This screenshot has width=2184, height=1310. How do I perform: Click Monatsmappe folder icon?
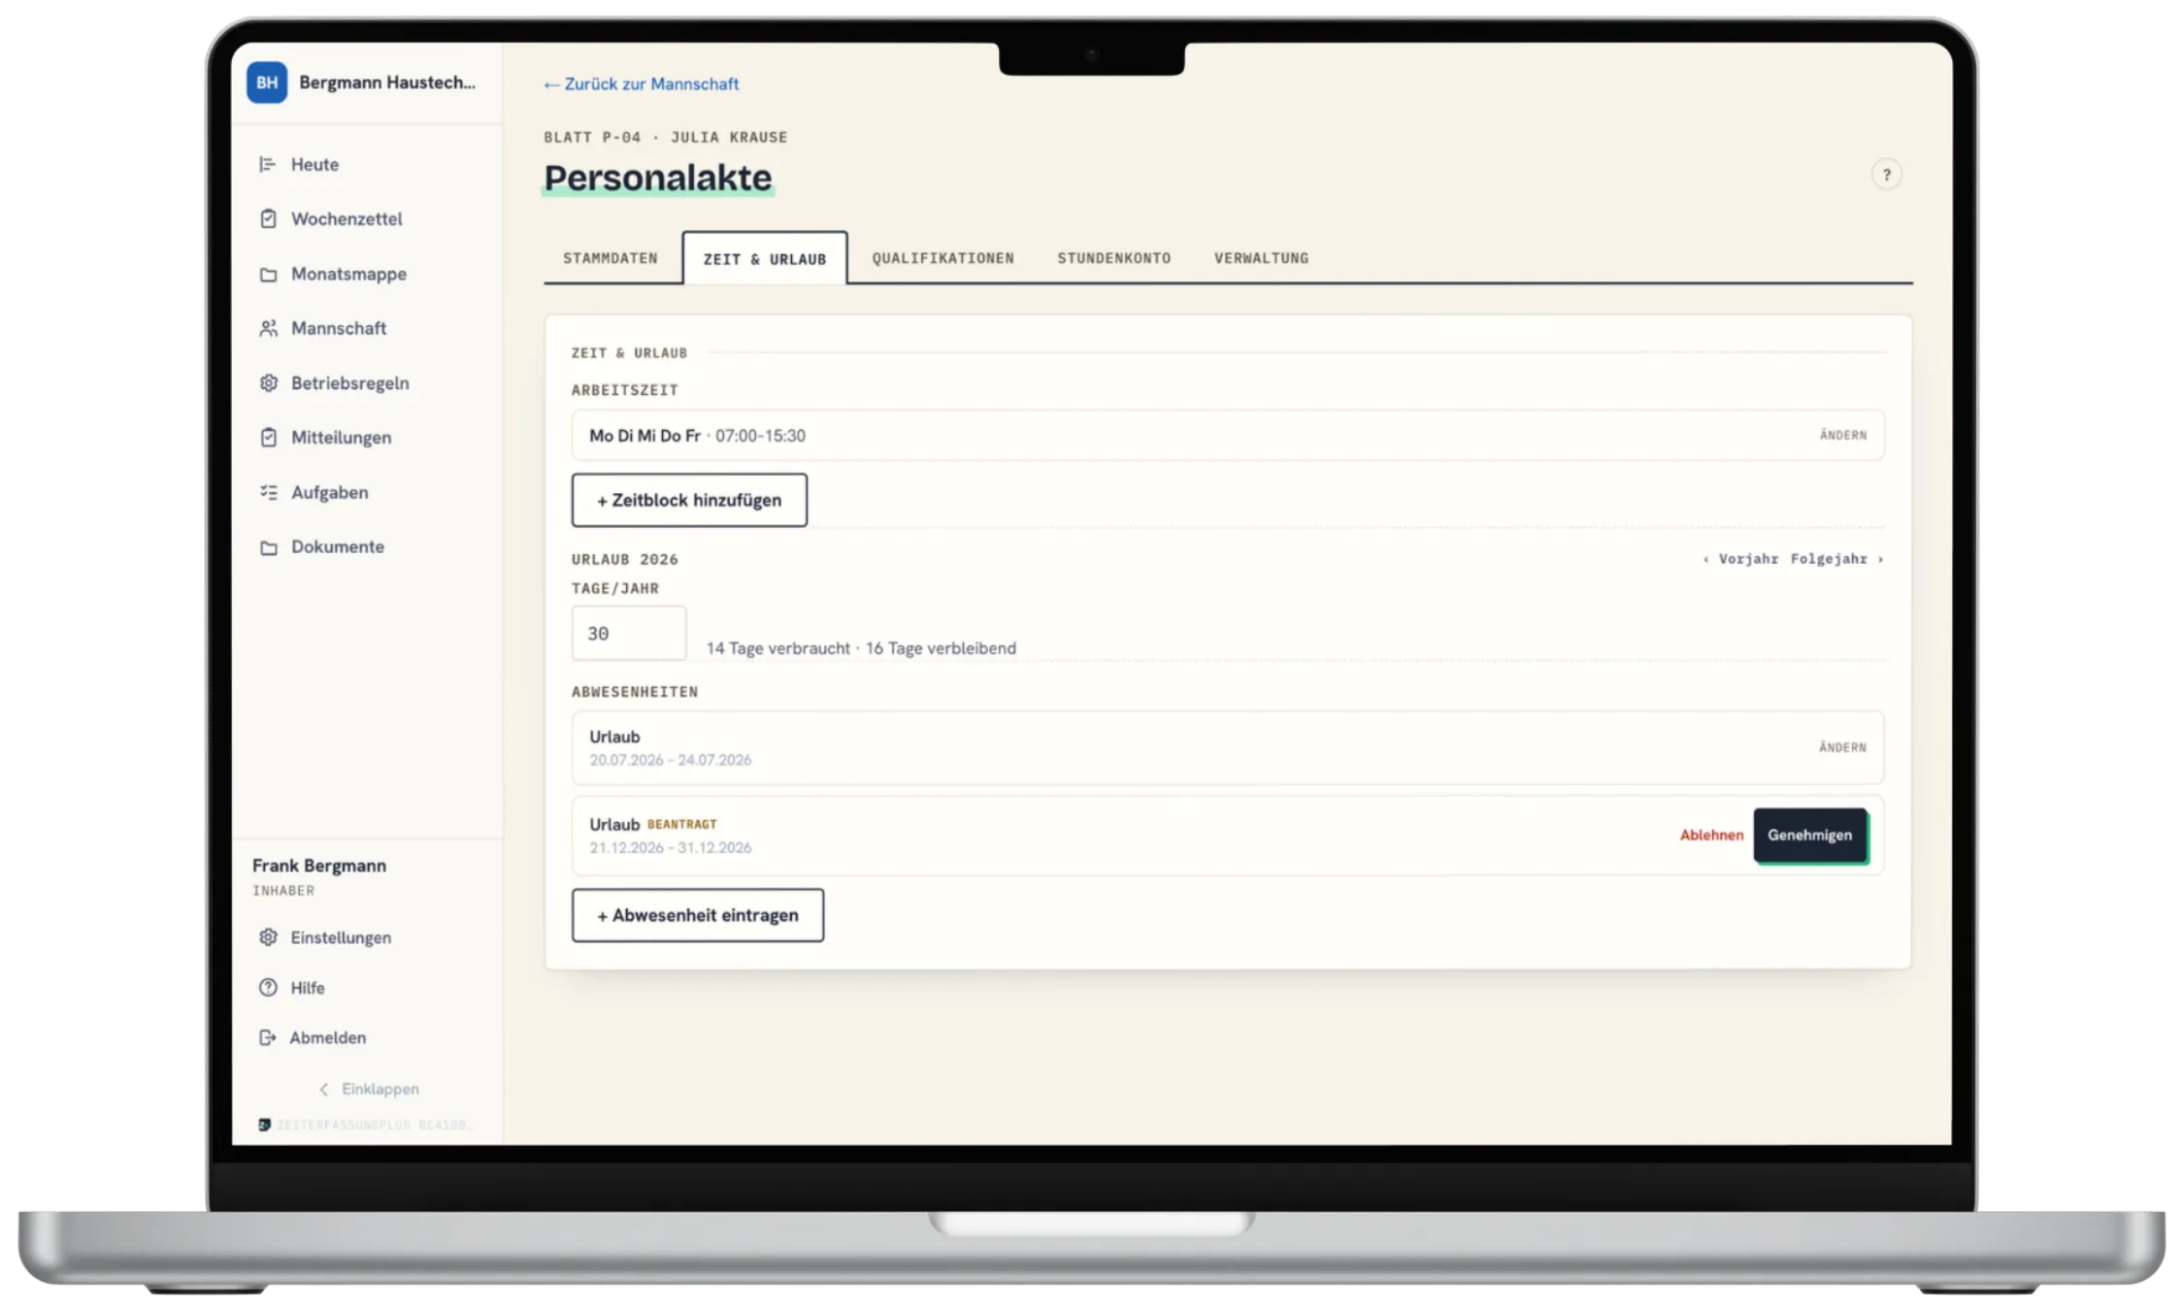[x=268, y=274]
